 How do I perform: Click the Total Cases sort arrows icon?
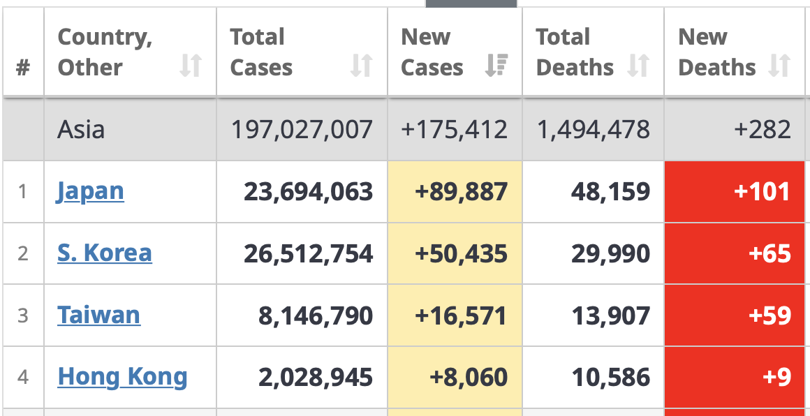[361, 66]
